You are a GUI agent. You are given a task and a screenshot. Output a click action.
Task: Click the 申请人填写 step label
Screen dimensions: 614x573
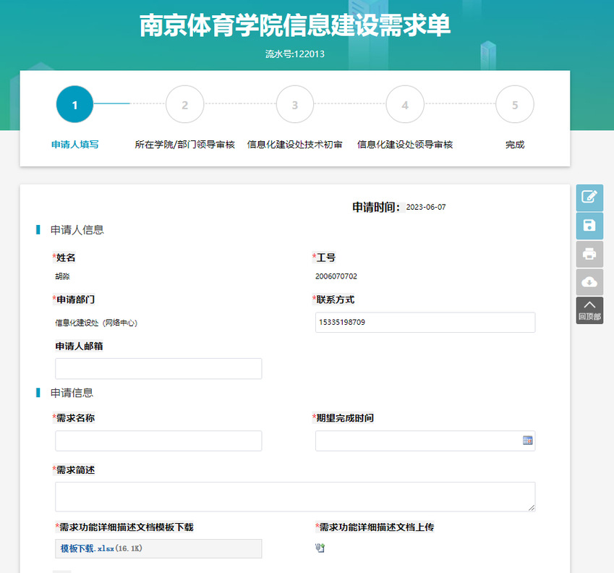click(74, 145)
